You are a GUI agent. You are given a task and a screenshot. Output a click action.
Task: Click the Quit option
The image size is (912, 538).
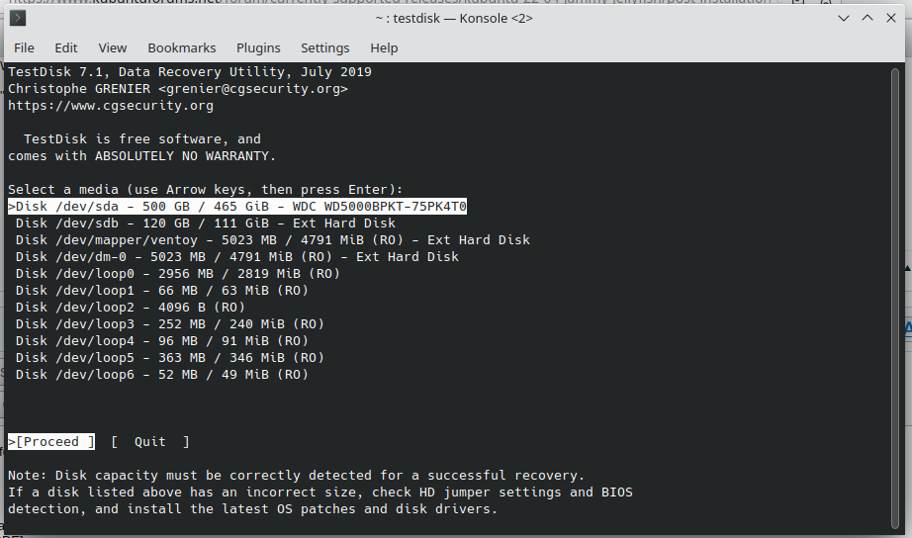coord(150,441)
